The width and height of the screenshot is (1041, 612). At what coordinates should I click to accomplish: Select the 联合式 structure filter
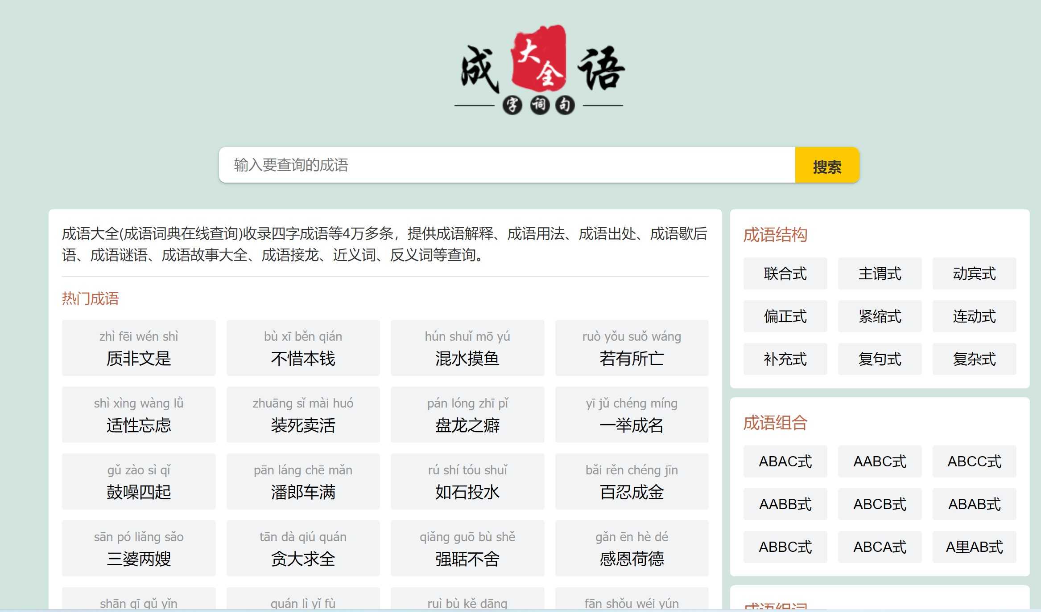click(x=785, y=273)
